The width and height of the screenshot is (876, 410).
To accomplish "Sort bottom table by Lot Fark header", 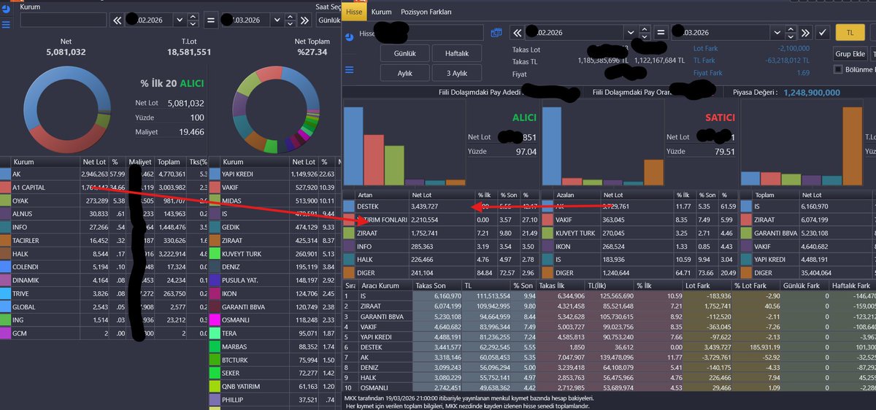I will click(707, 286).
